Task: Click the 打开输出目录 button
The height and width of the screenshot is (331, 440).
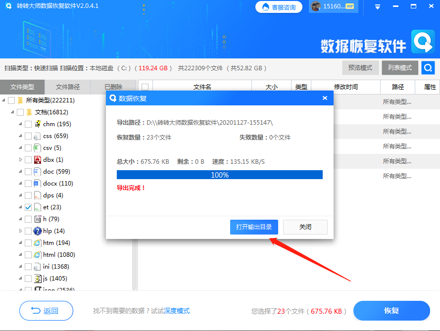Action: (x=254, y=227)
